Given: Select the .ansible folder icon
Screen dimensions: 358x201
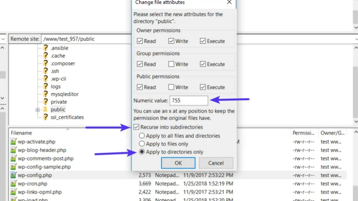Looking at the screenshot, I should coord(46,48).
